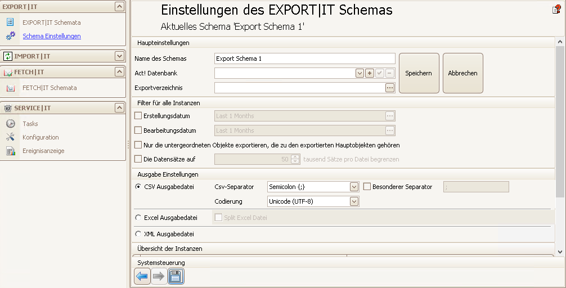This screenshot has width=566, height=288.
Task: Open EXPORT|IT Schemata in sidebar
Action: tap(52, 22)
